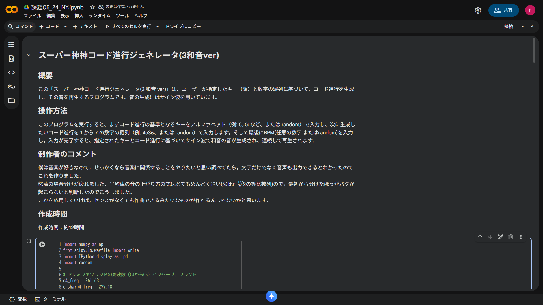543x305 pixels.
Task: Open the Secrets panel with key icon
Action: (x=11, y=87)
